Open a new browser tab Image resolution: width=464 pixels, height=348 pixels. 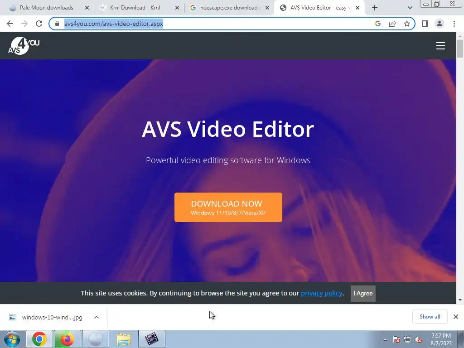coord(375,8)
